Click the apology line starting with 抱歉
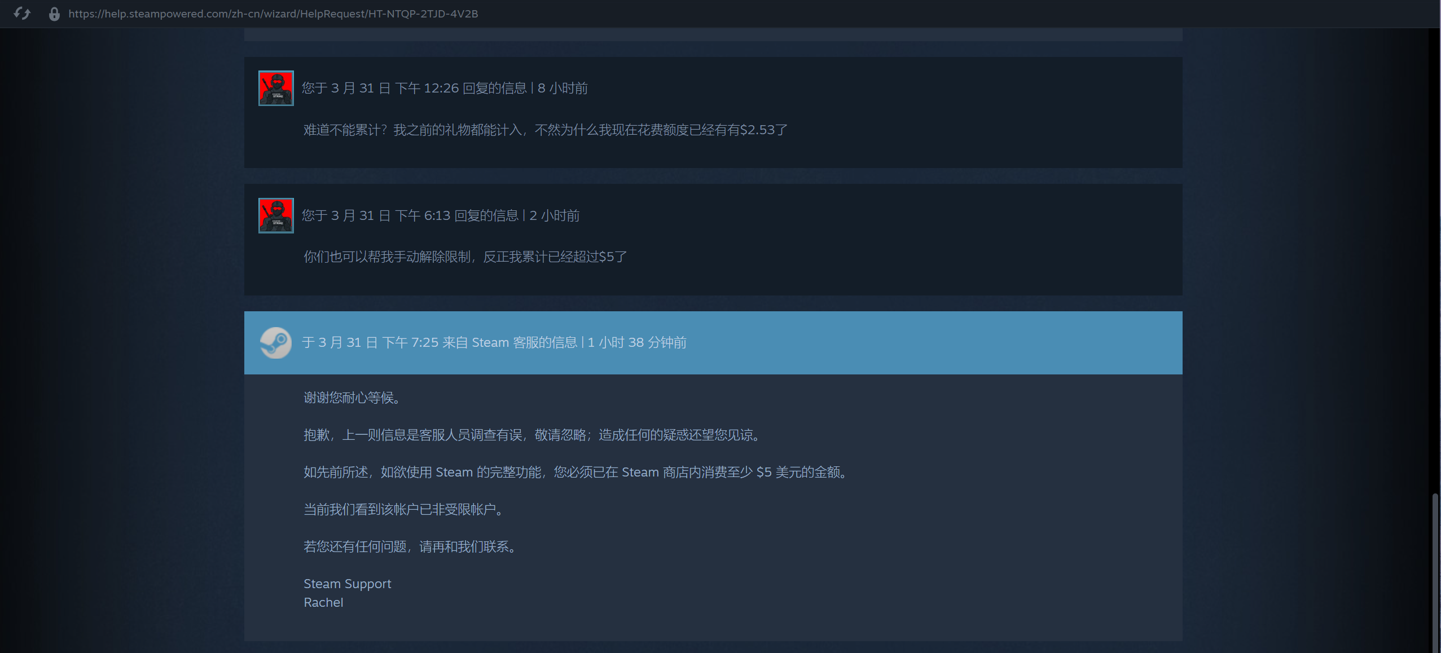Viewport: 1441px width, 653px height. coord(534,435)
